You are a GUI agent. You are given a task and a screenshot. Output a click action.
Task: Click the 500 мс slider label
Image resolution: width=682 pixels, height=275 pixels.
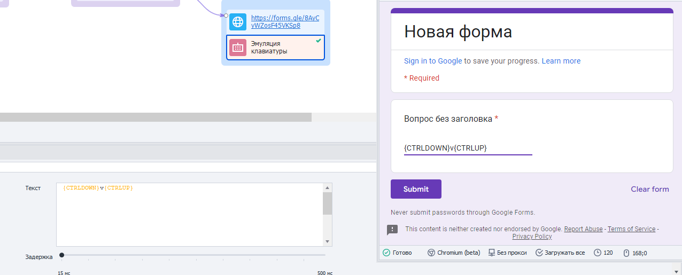click(x=324, y=273)
